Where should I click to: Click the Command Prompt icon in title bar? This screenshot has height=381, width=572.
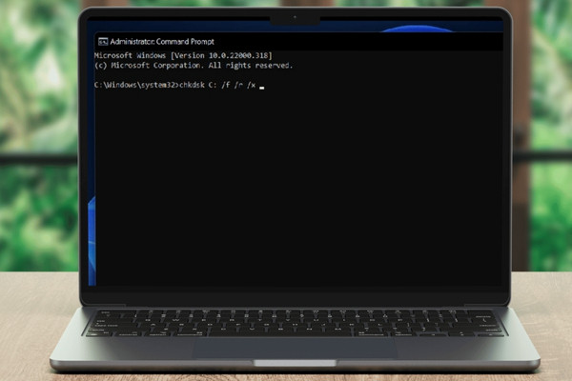pyautogui.click(x=103, y=42)
